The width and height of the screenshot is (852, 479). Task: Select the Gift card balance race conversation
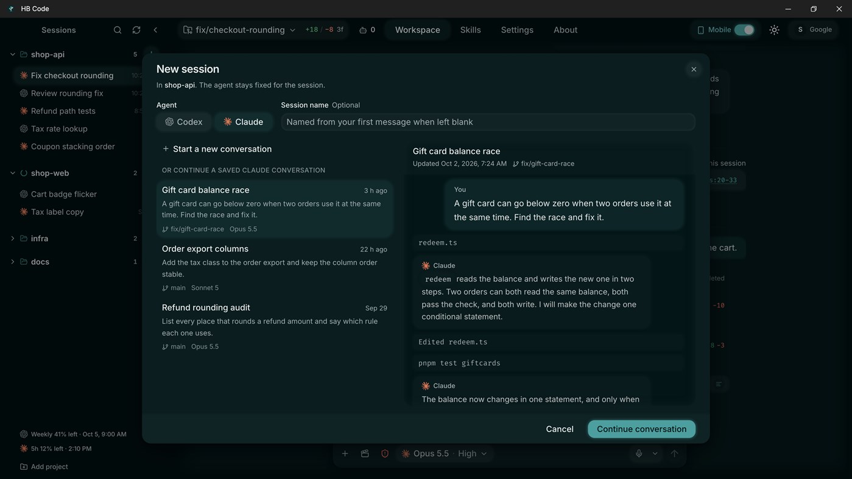(275, 209)
